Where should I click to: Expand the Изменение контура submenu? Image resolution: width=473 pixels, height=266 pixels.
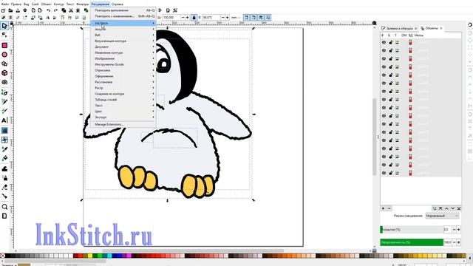(x=123, y=52)
